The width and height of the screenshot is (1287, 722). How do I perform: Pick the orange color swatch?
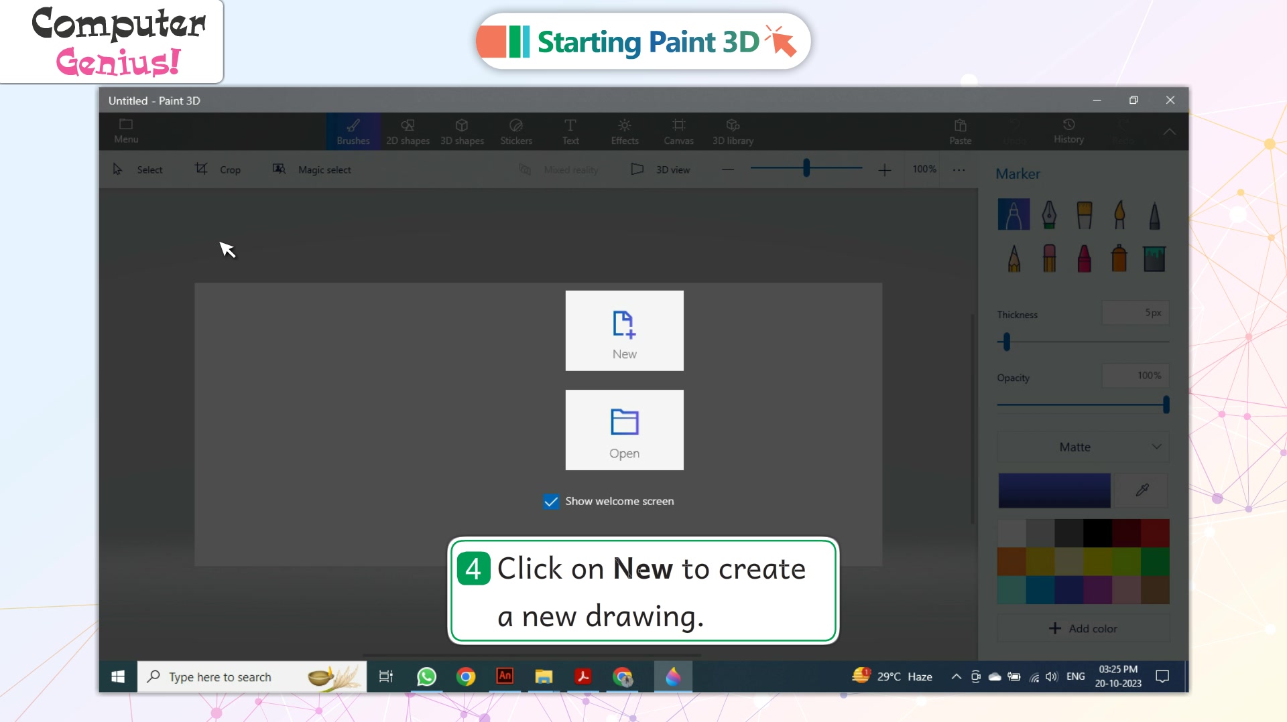pyautogui.click(x=1012, y=562)
